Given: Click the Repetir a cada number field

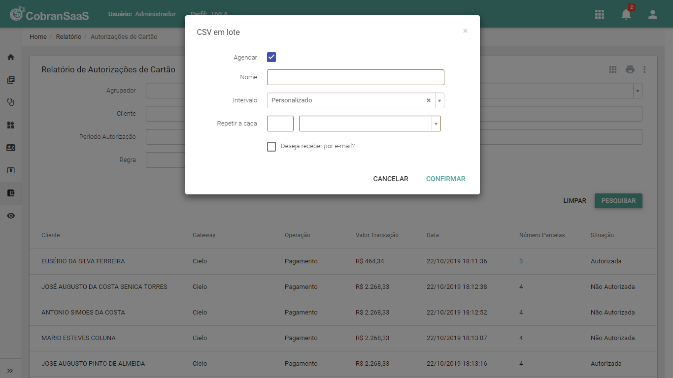Looking at the screenshot, I should (280, 124).
